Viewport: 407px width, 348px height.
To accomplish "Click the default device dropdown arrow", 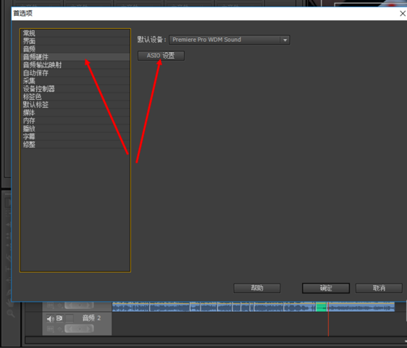I will tap(285, 40).
